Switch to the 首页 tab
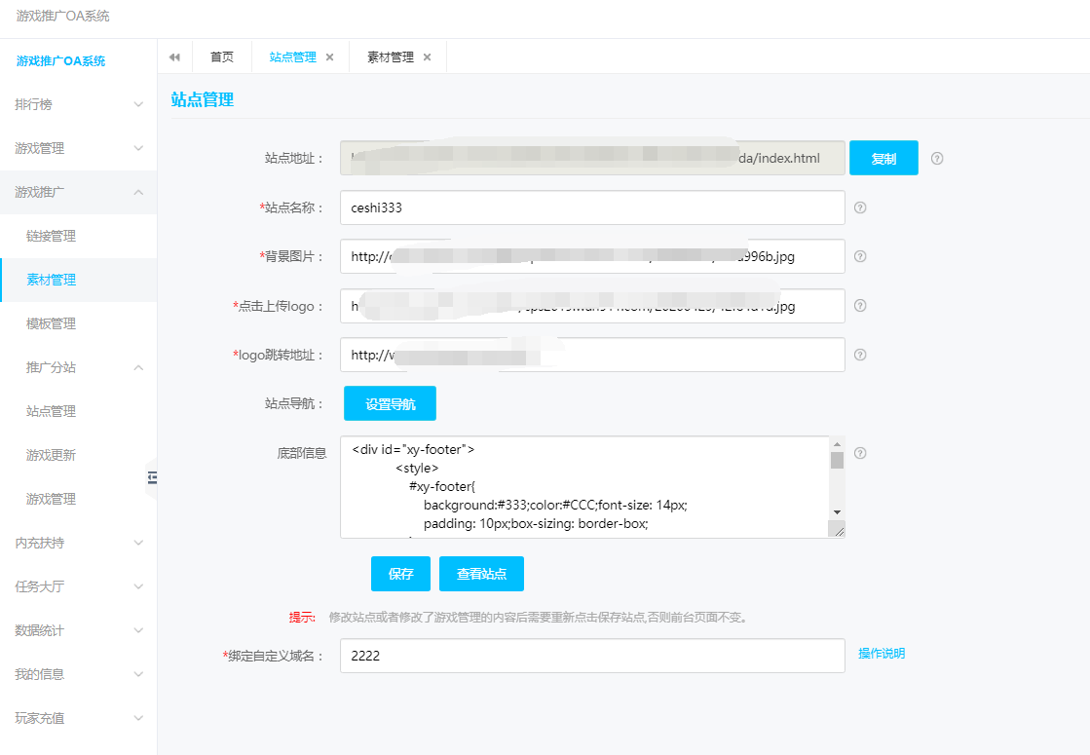1090x755 pixels. [x=222, y=57]
